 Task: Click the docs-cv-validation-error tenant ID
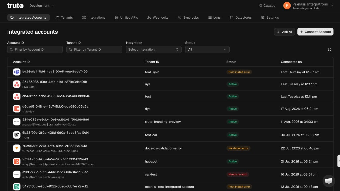(163, 148)
